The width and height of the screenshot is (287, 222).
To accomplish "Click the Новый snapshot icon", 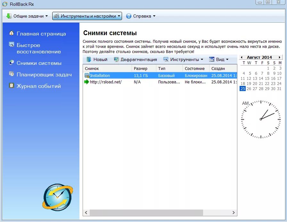I will [89, 59].
